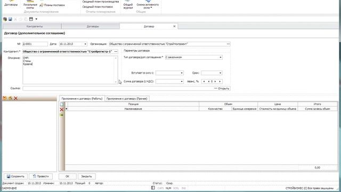341x192 pixels.
Task: Open the Дата date picker dropdown
Action: click(85, 44)
